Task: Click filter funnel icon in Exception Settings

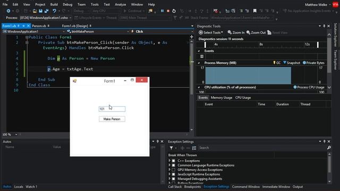Action: [171, 148]
